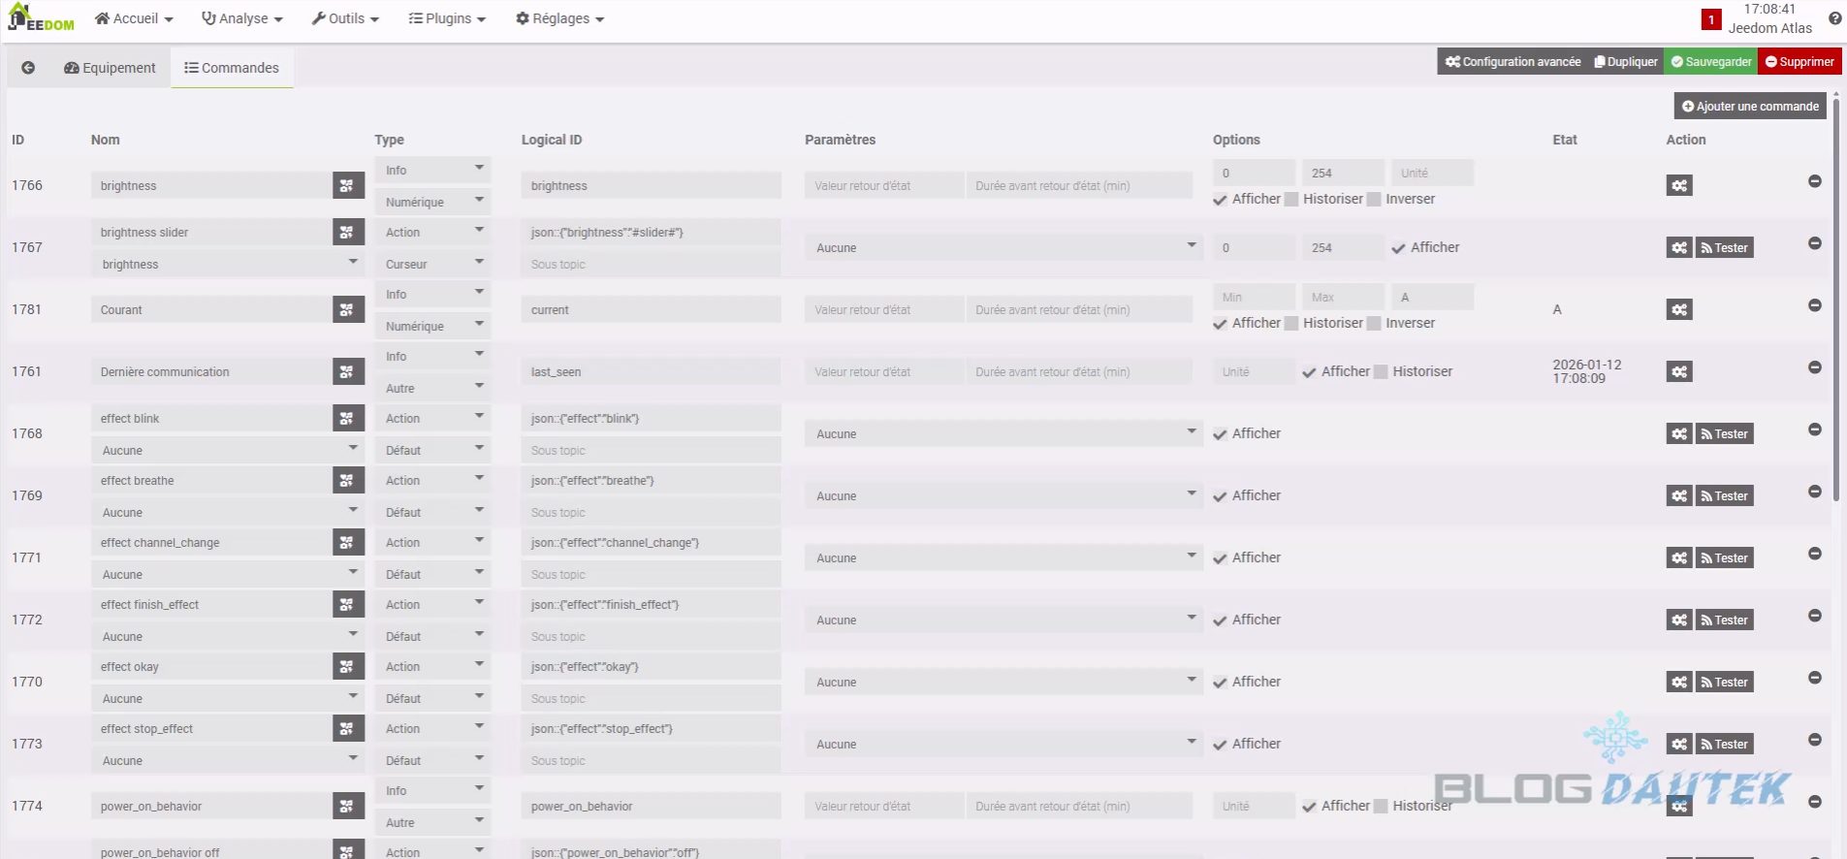Click the back arrow icon beside Equipement
The width and height of the screenshot is (1847, 859).
(x=28, y=68)
